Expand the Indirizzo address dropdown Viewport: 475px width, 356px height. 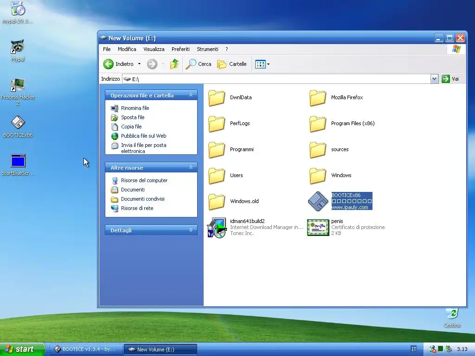(x=434, y=79)
